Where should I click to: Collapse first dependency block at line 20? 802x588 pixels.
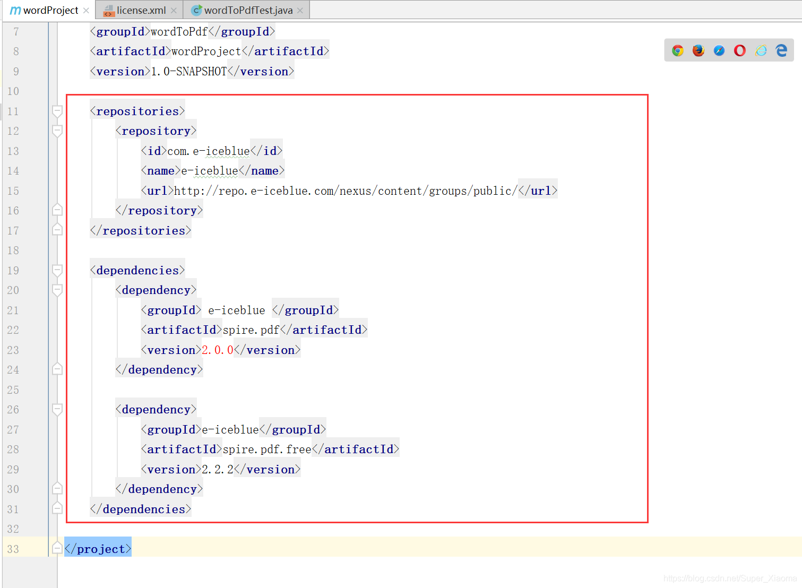pos(57,290)
